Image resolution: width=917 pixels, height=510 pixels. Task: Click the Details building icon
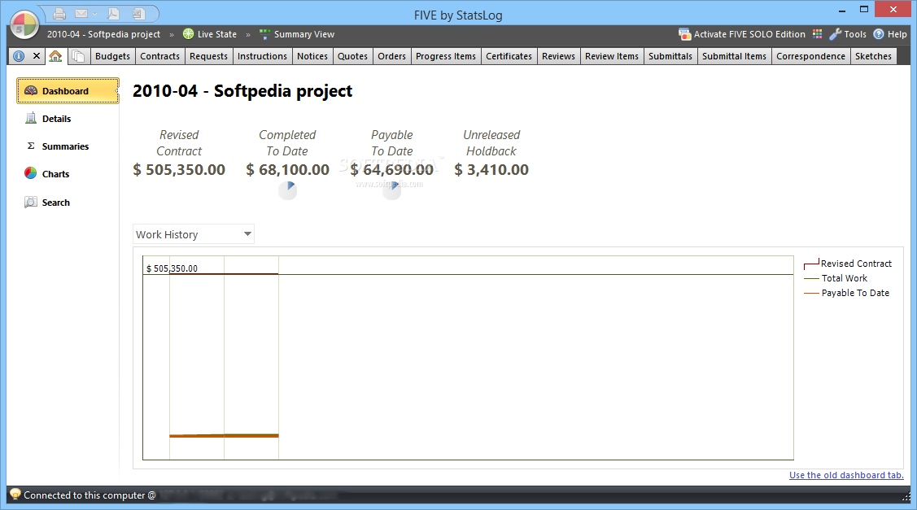30,118
